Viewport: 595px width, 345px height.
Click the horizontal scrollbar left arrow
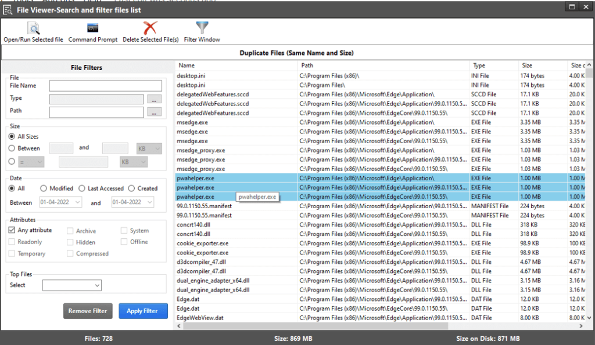[179, 326]
